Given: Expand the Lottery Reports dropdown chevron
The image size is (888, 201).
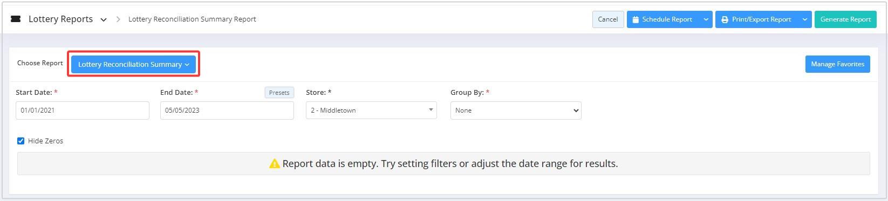Looking at the screenshot, I should click(104, 19).
